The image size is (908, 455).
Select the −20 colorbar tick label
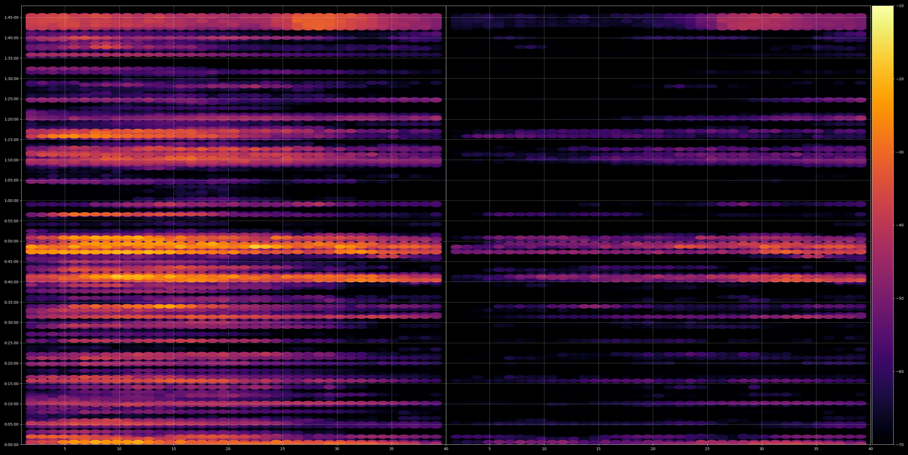click(x=900, y=79)
